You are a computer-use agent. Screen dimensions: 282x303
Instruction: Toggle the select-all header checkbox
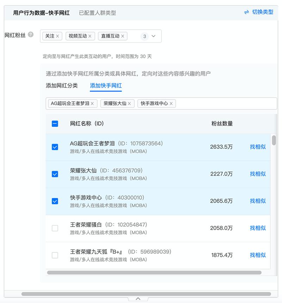55,124
